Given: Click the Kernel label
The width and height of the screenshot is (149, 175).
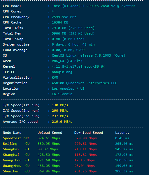Looking at the screenshot, I should point(9,66).
